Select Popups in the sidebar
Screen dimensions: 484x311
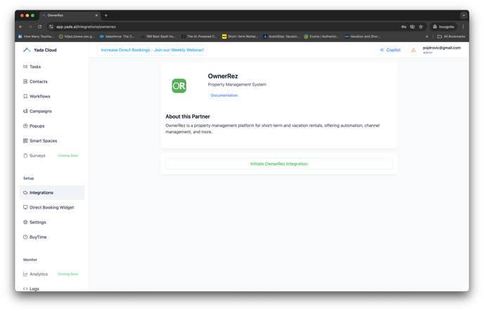point(52,126)
